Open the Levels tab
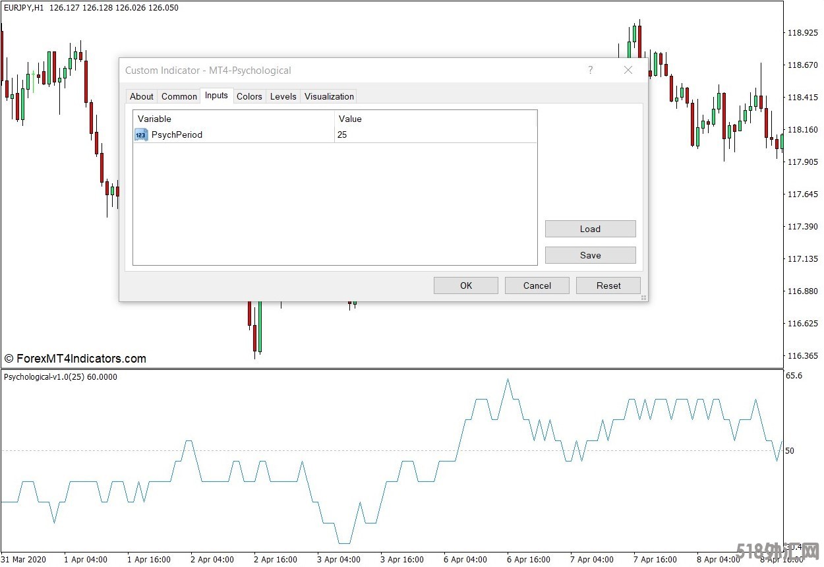Image resolution: width=824 pixels, height=567 pixels. [x=283, y=96]
